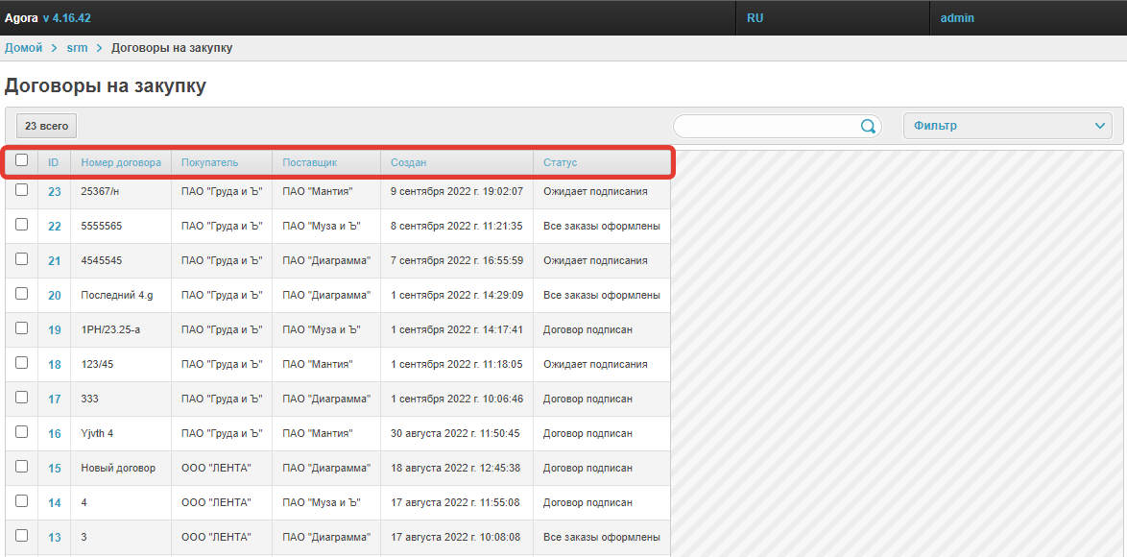
Task: Sort table by Создан column
Action: pos(409,162)
